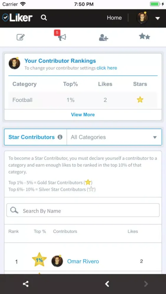Tap the info icon beside Star Contributors
Viewport: 166px width, 294px height.
click(x=60, y=137)
